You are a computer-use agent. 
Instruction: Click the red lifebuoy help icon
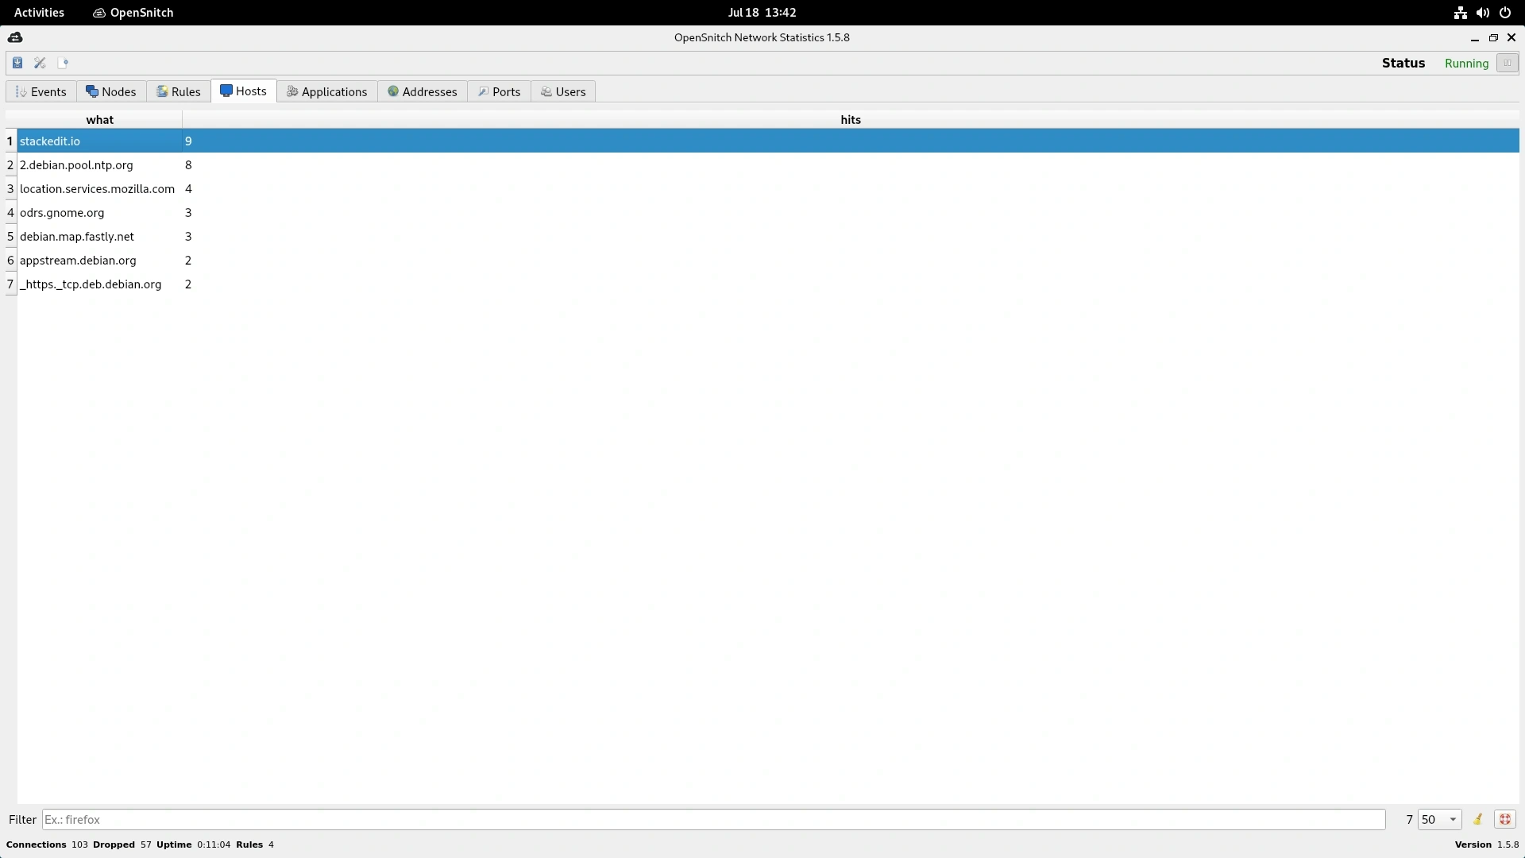(1504, 819)
